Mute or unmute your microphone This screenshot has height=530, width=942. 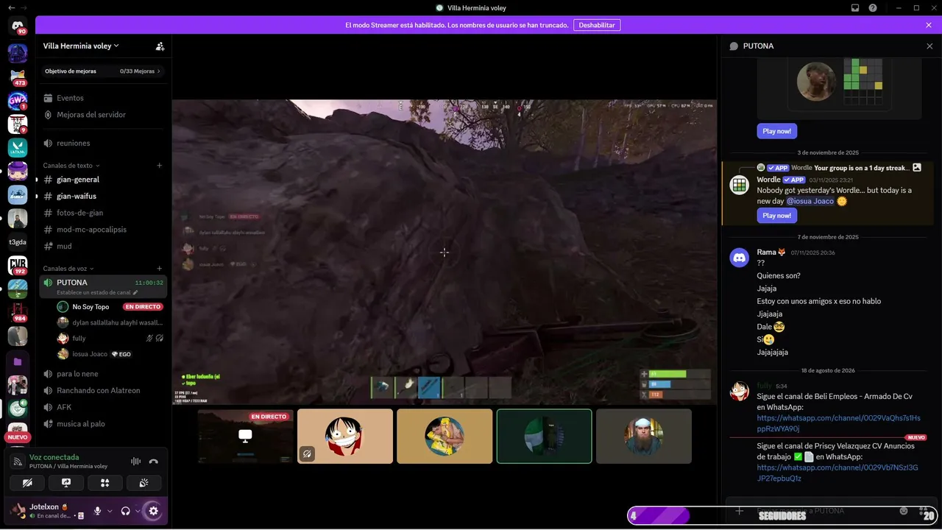pyautogui.click(x=97, y=511)
